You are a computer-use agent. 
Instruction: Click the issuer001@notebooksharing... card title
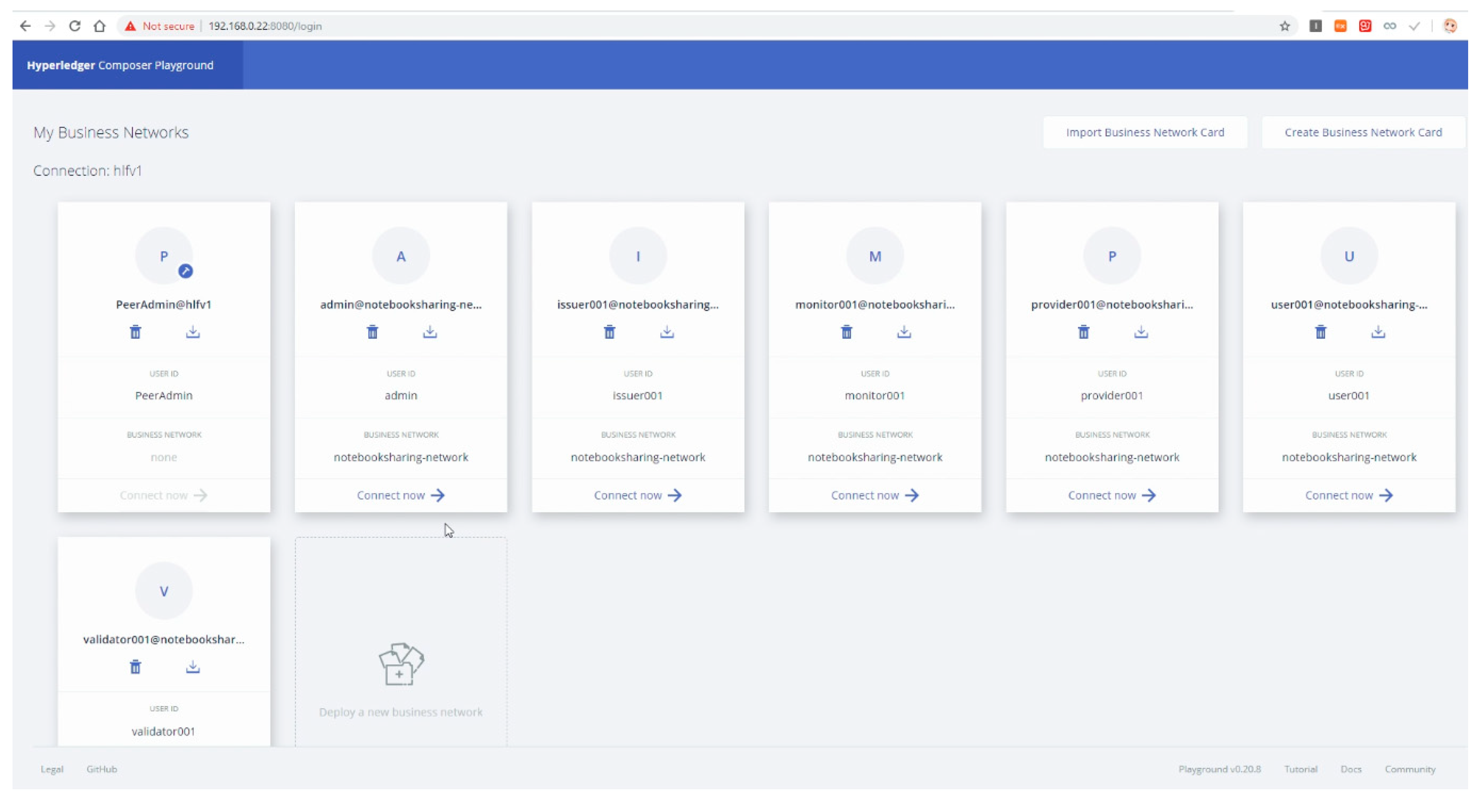[638, 305]
